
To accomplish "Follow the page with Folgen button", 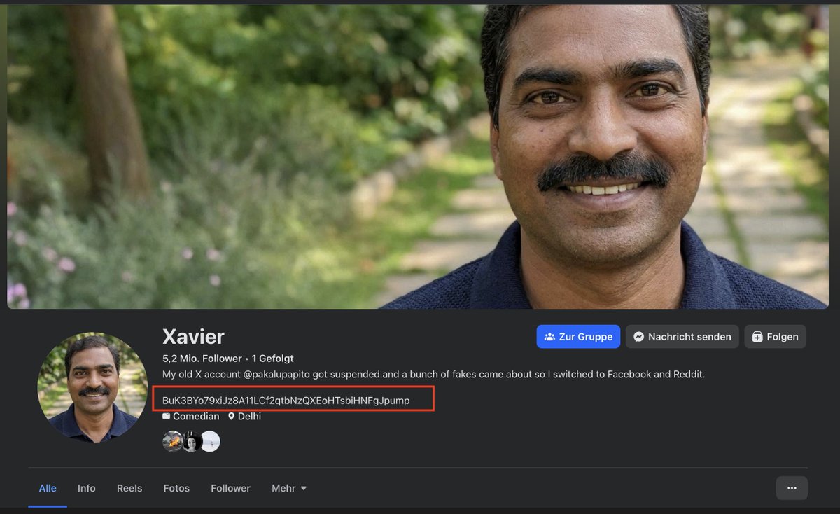I will (x=775, y=336).
